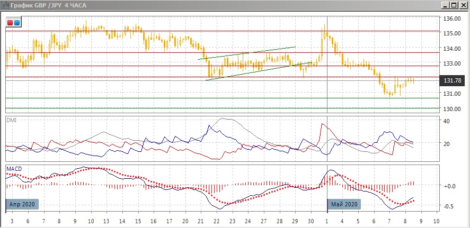
Task: Click the red square button on the chart
Action: [x=10, y=23]
